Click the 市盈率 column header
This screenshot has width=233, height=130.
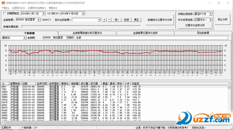[x=136, y=84]
